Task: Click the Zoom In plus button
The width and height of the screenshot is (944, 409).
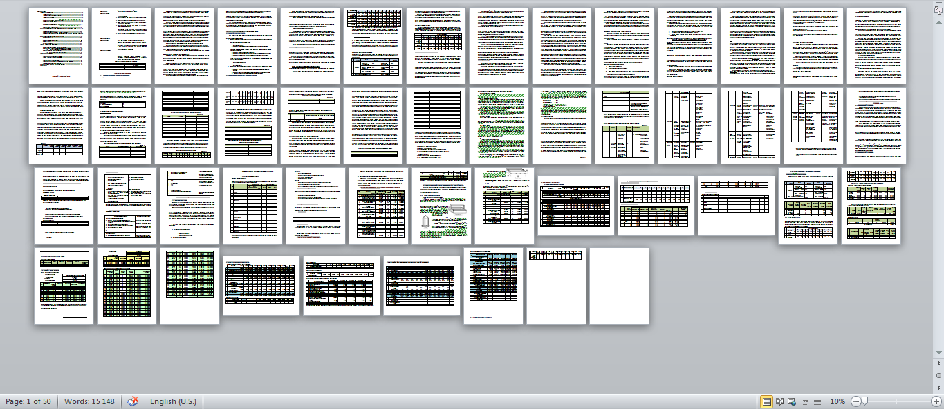Action: click(x=936, y=401)
